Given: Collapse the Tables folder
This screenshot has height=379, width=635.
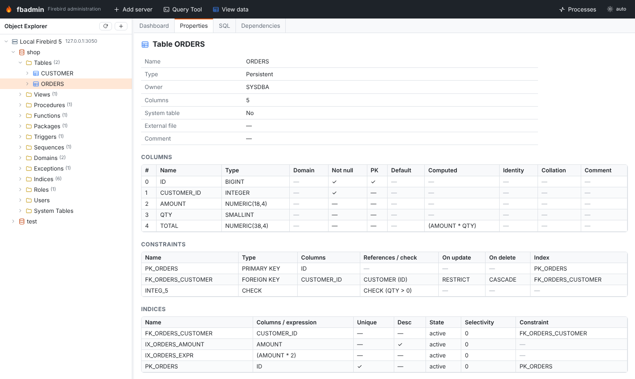Looking at the screenshot, I should pyautogui.click(x=20, y=63).
